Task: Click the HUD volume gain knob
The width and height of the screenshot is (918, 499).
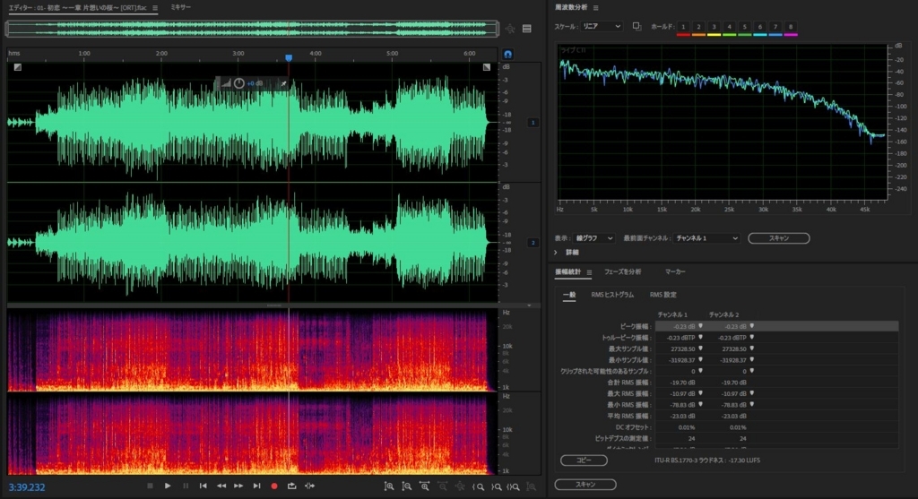Action: click(238, 83)
